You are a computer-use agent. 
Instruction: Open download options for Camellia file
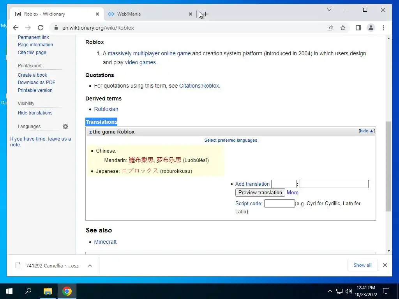(x=90, y=266)
